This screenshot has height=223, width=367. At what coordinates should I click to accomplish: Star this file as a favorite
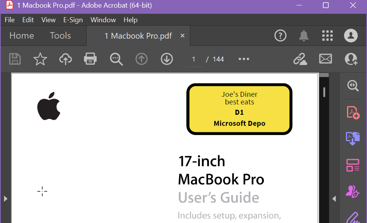pos(40,59)
